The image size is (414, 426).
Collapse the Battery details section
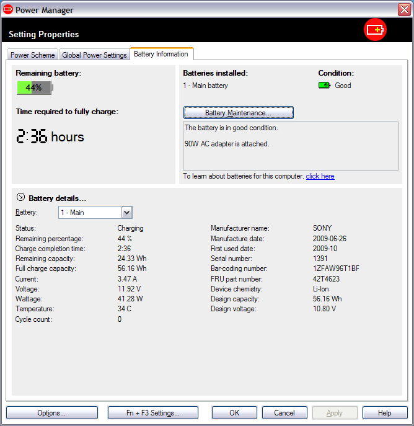20,198
